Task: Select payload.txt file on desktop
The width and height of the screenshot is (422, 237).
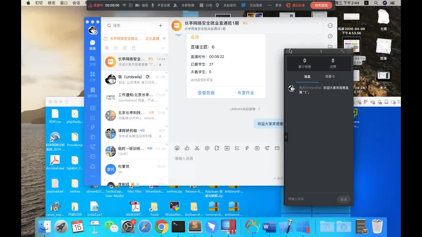Action: [x=55, y=186]
